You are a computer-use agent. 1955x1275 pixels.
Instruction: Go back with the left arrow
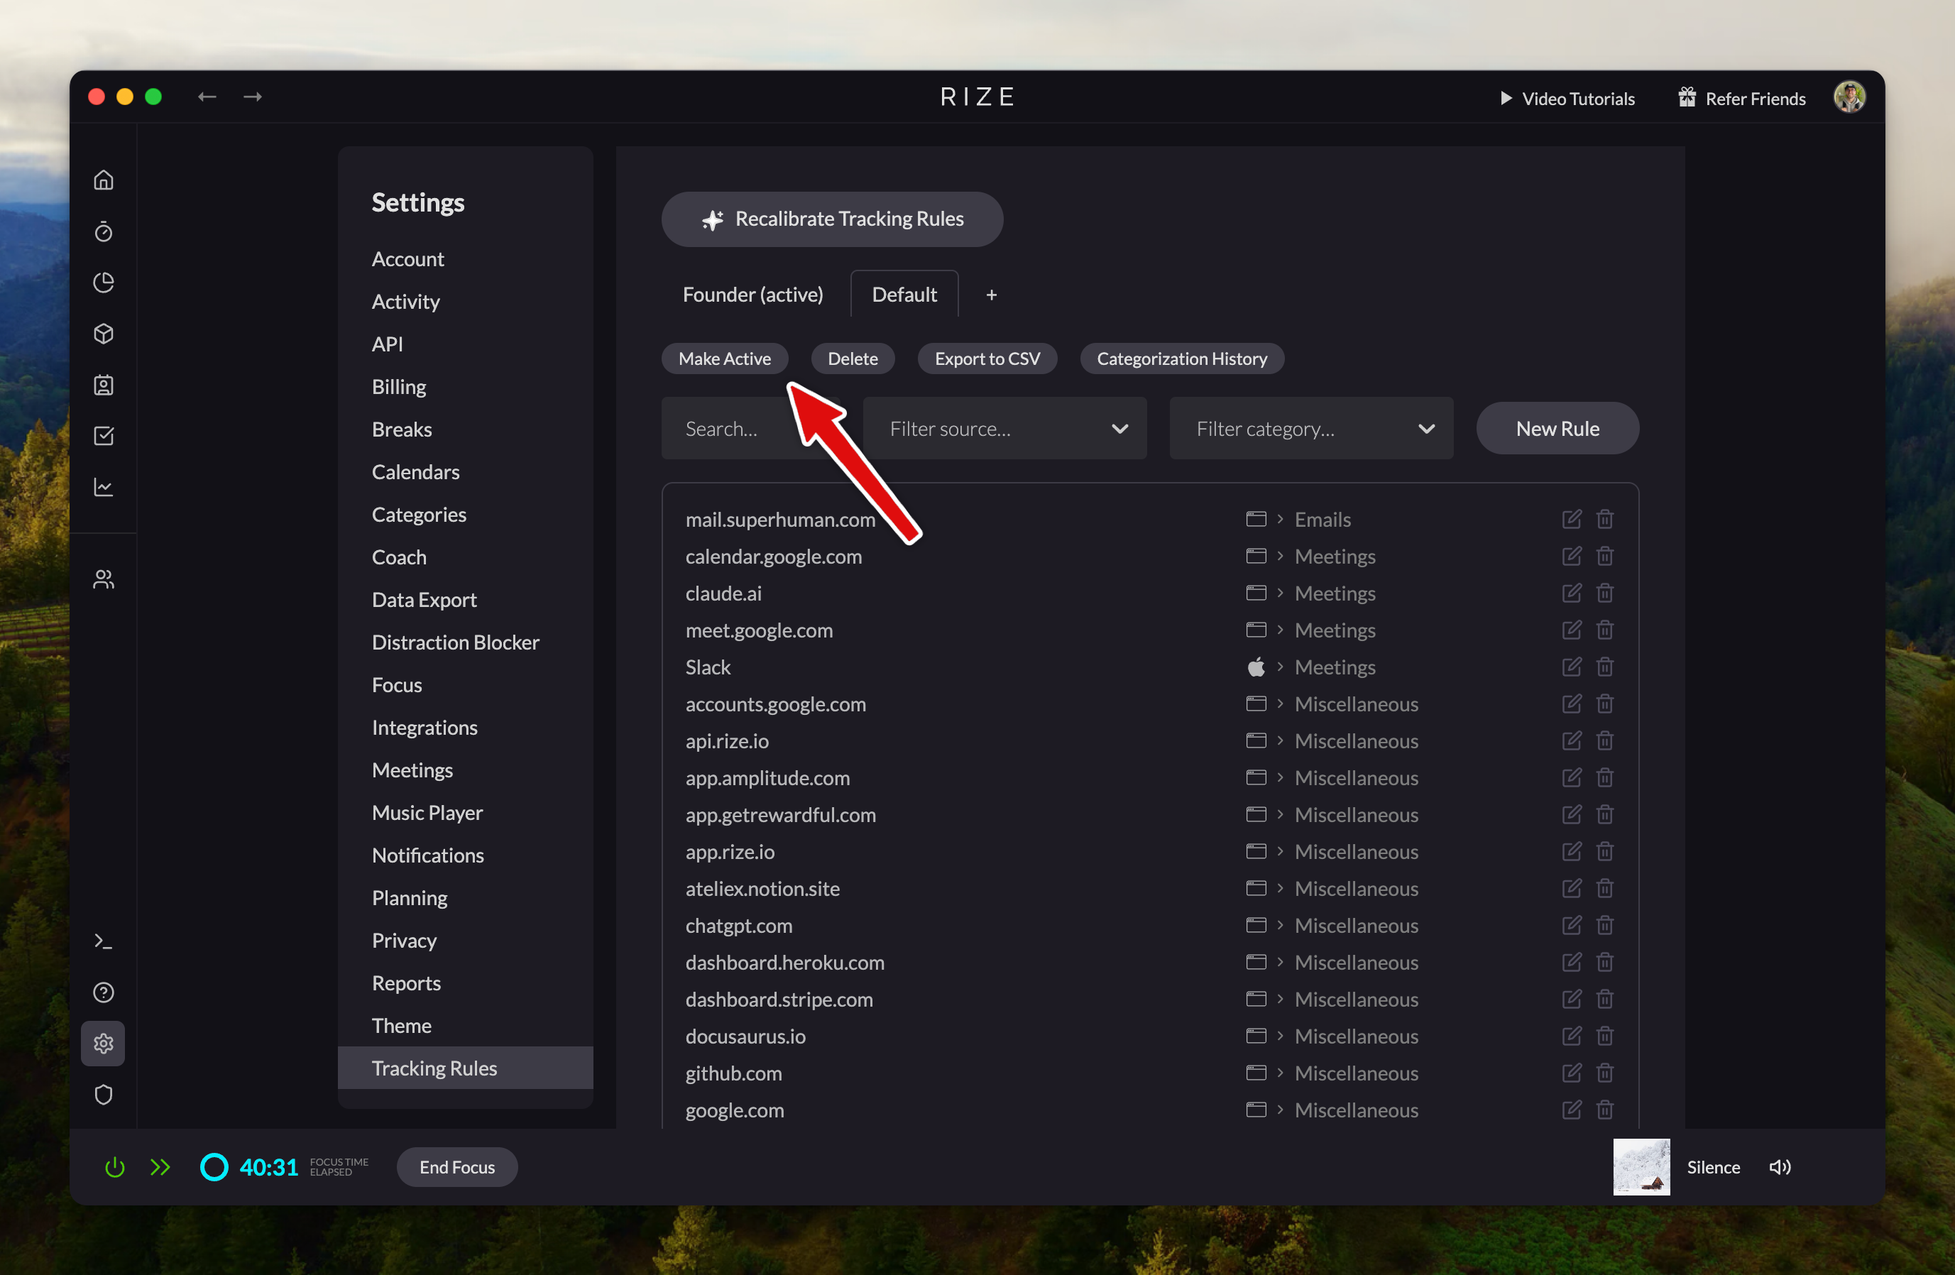(x=207, y=97)
